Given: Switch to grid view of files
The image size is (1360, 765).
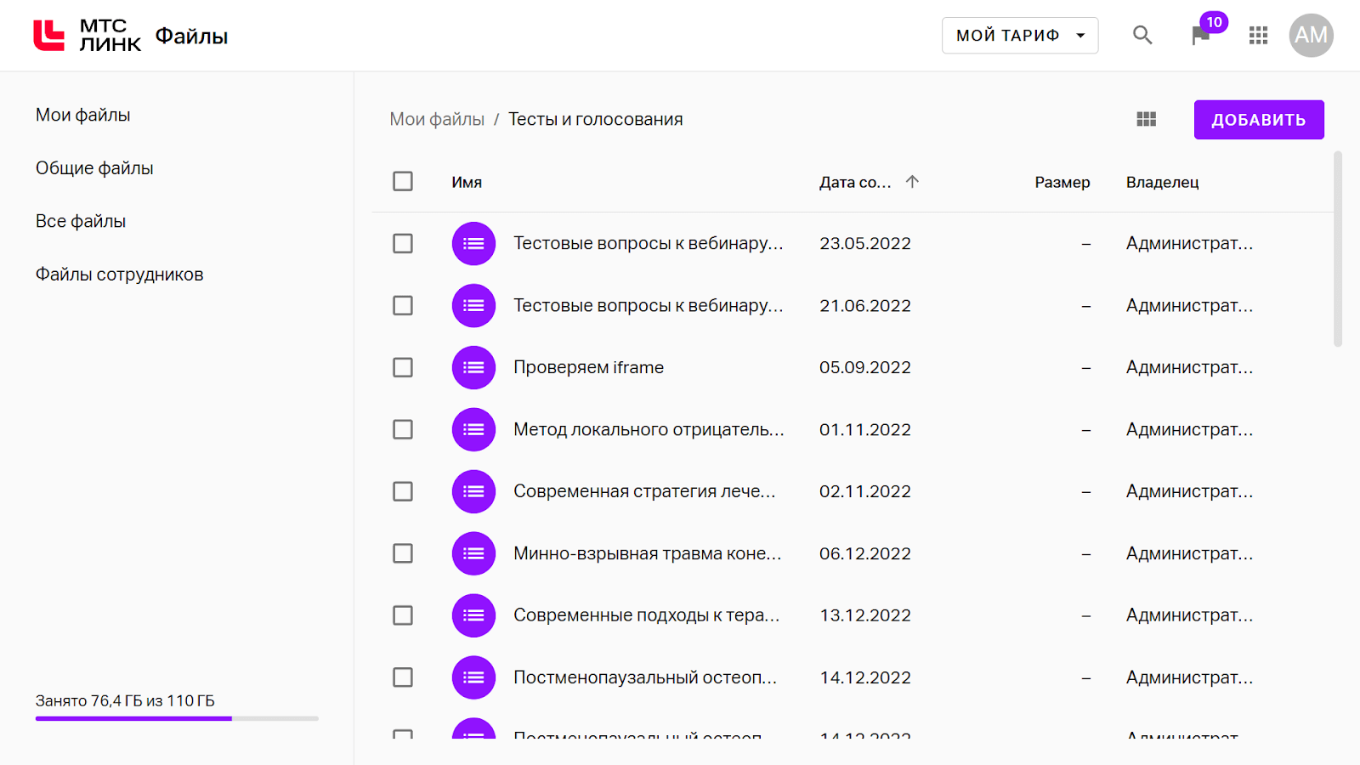Looking at the screenshot, I should (x=1146, y=119).
